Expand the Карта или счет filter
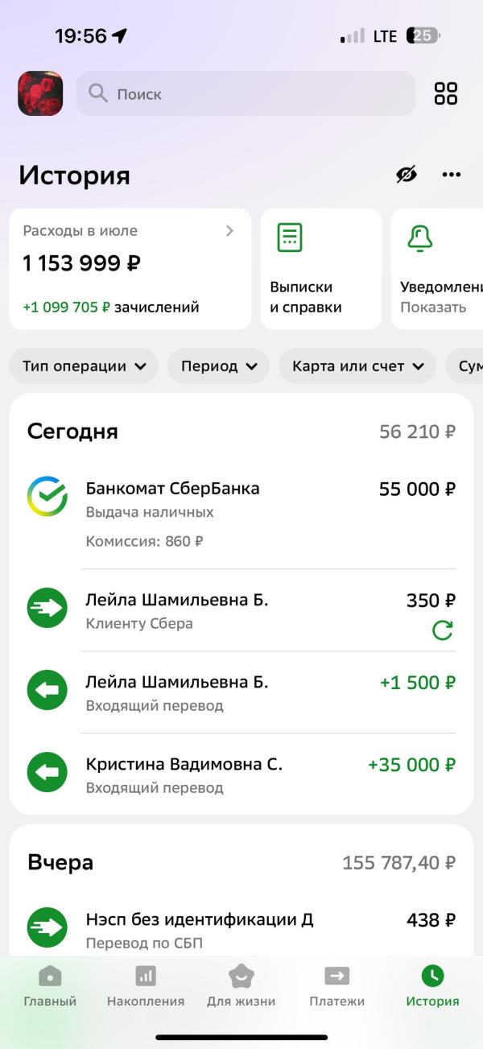Viewport: 483px width, 1049px height. click(x=357, y=366)
